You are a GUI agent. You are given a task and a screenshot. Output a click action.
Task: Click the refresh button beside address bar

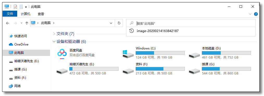pos(119,23)
